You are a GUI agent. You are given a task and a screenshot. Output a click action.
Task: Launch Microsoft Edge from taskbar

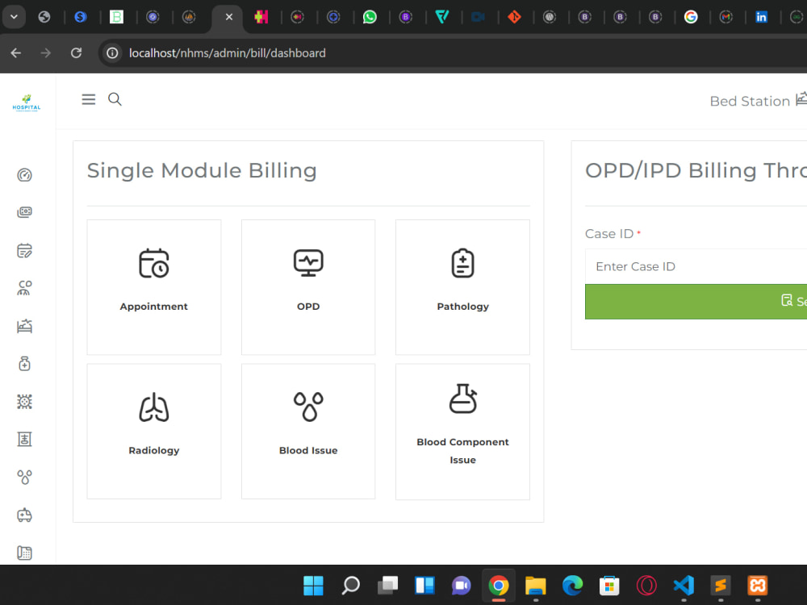(572, 586)
